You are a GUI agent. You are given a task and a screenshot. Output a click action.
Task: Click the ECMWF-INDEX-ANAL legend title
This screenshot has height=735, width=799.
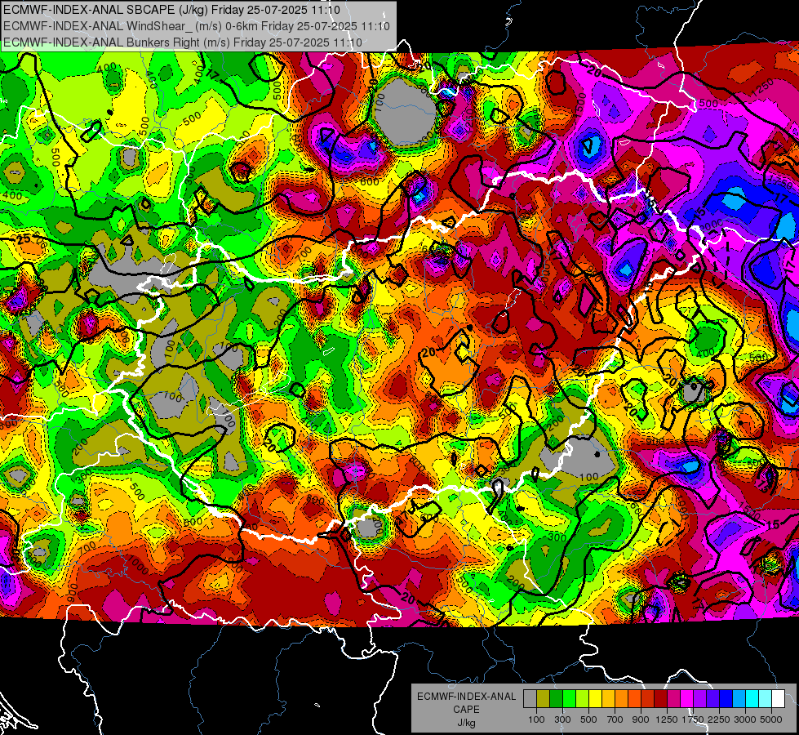(x=467, y=697)
